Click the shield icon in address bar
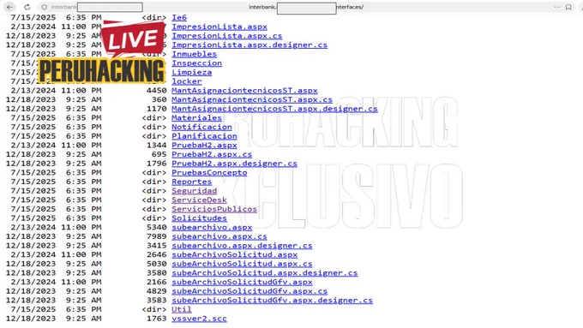The width and height of the screenshot is (583, 328). coord(45,7)
